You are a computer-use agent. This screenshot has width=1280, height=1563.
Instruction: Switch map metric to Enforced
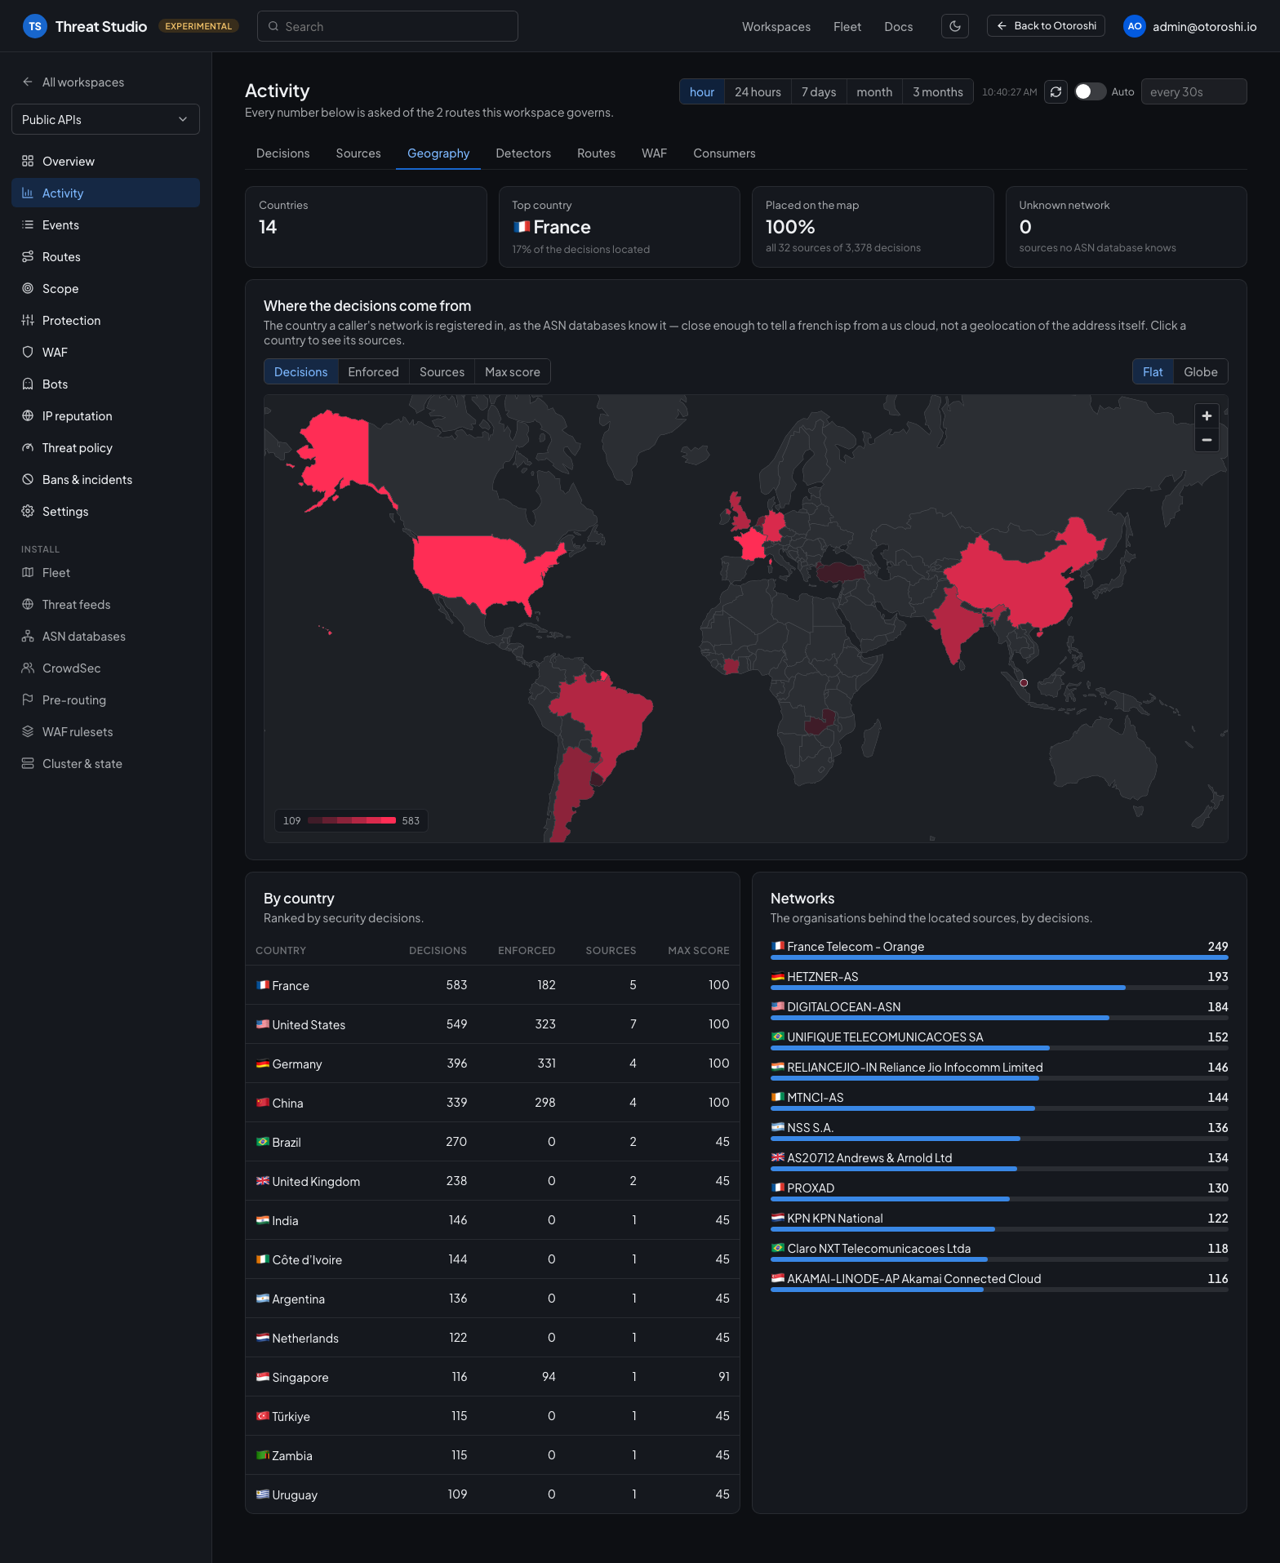373,372
